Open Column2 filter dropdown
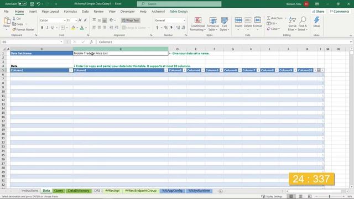Image resolution: width=354 pixels, height=199 pixels. (x=166, y=70)
